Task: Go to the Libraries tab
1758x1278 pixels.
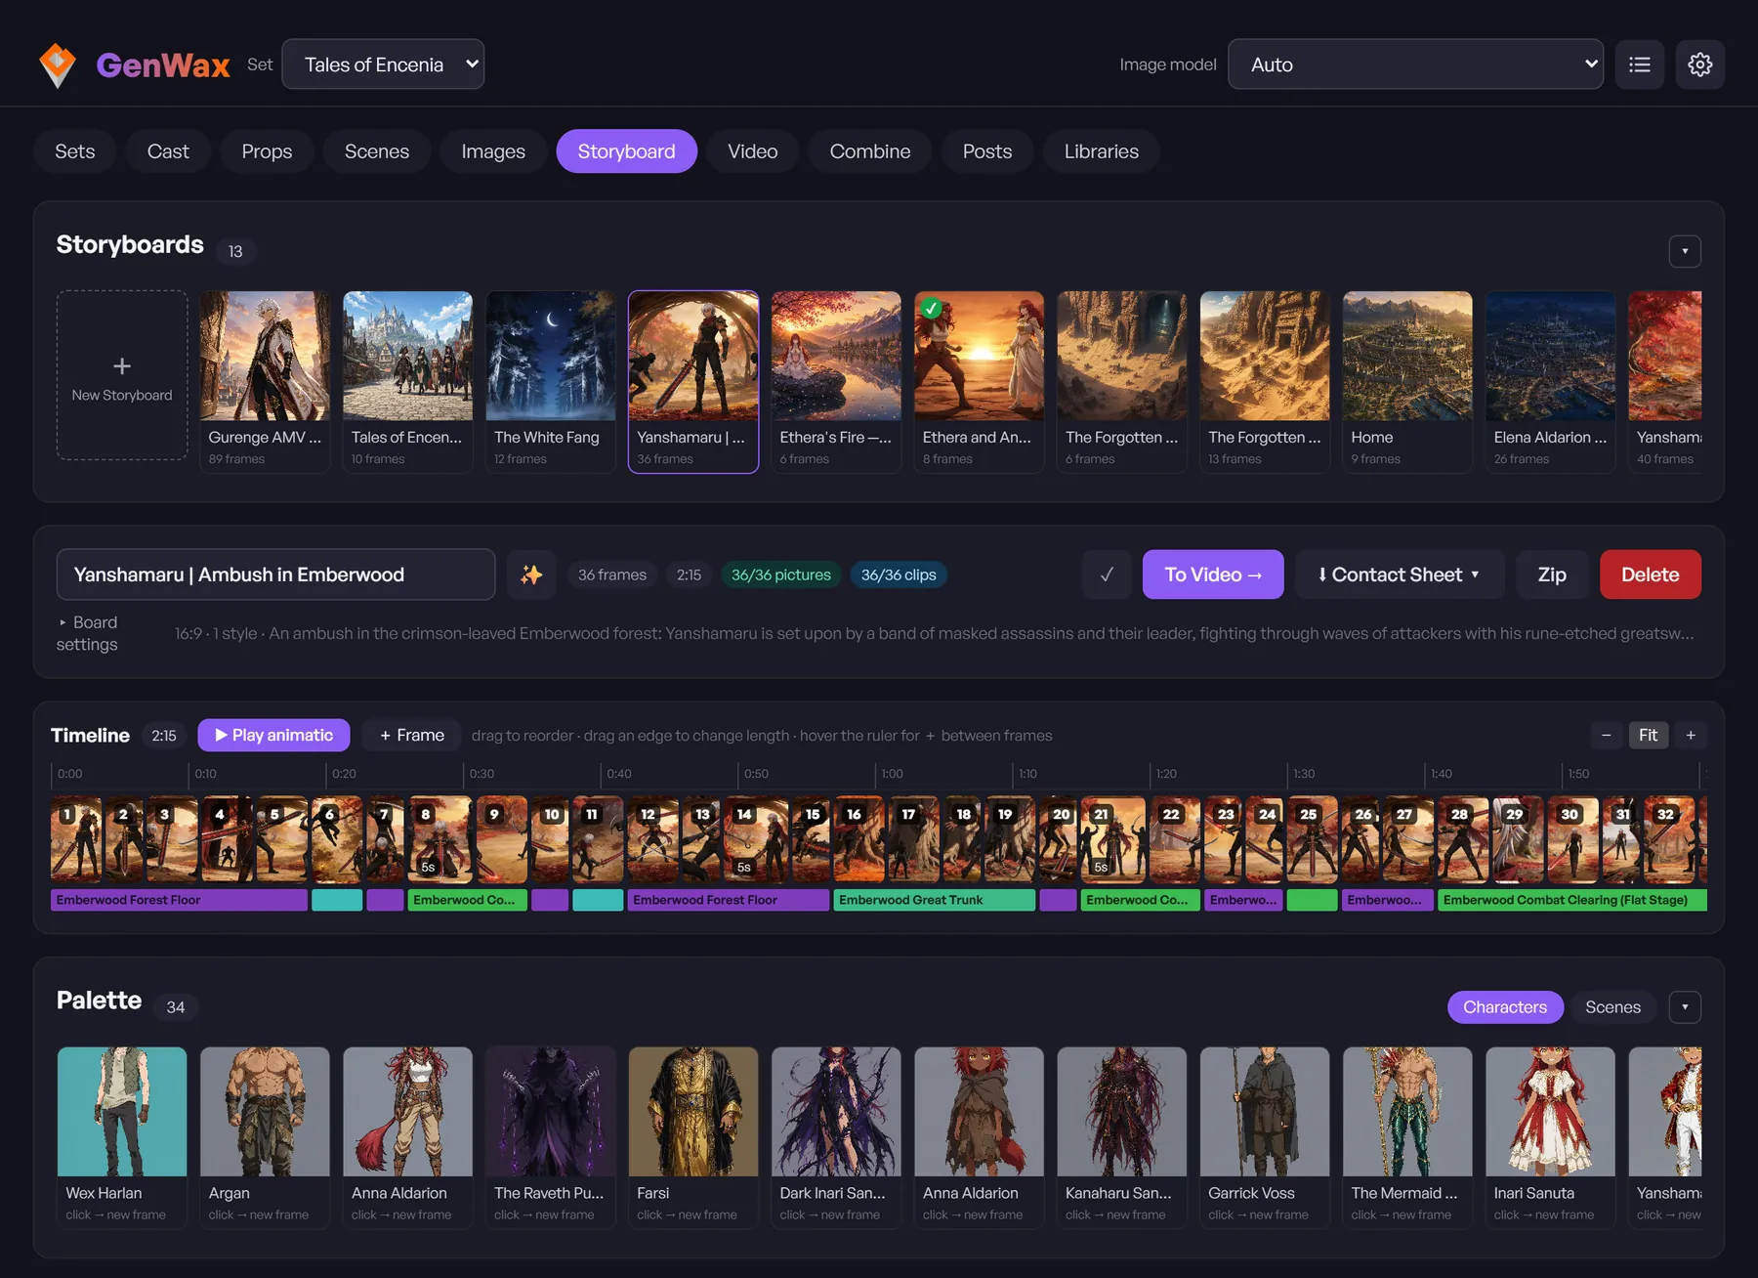Action: 1101,151
